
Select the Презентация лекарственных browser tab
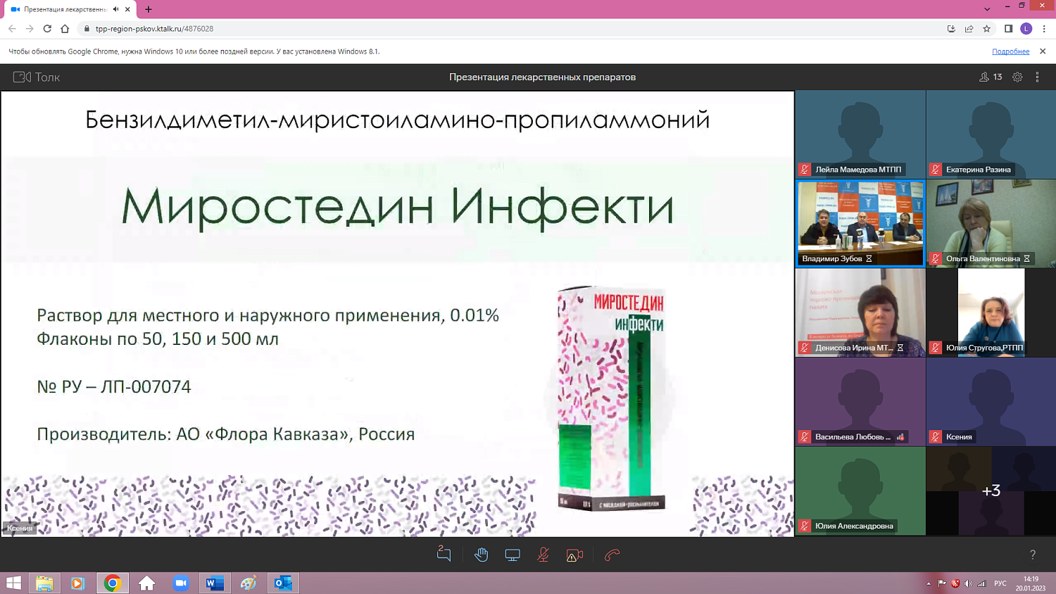coord(70,9)
